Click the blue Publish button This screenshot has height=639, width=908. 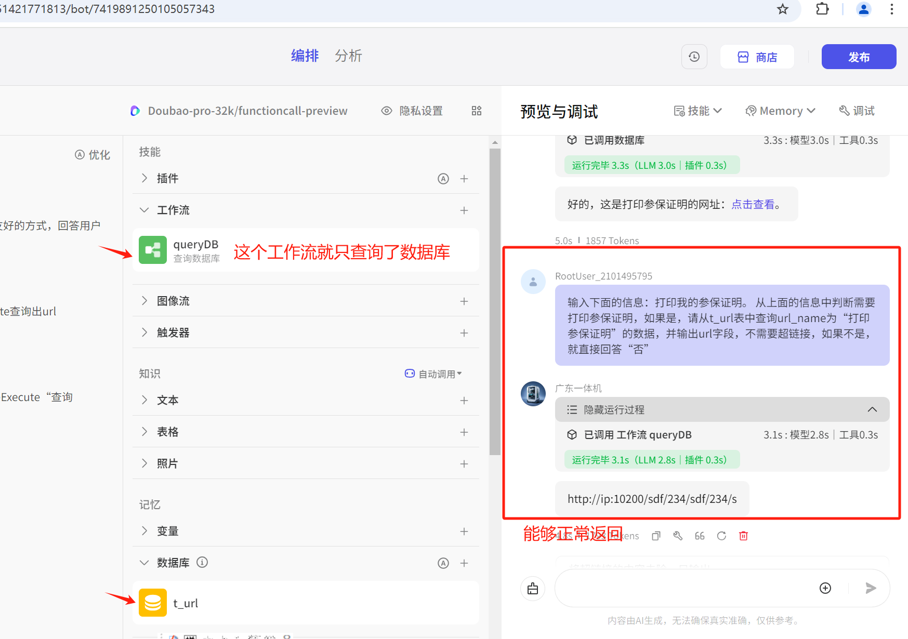coord(858,57)
